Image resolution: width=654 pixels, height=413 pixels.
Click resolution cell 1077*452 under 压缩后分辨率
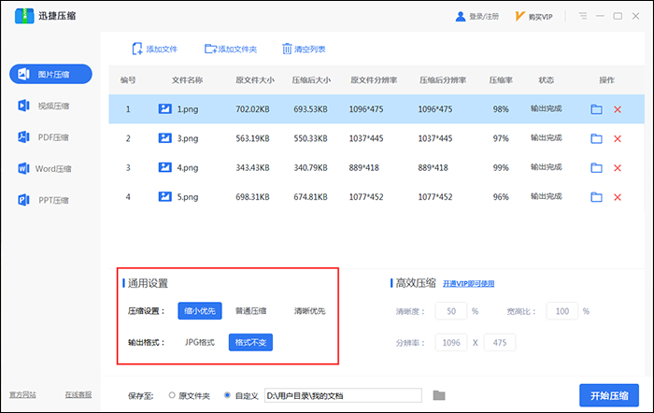click(x=435, y=197)
